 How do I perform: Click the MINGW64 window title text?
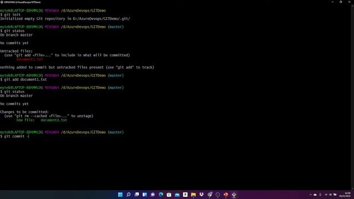(22, 2)
